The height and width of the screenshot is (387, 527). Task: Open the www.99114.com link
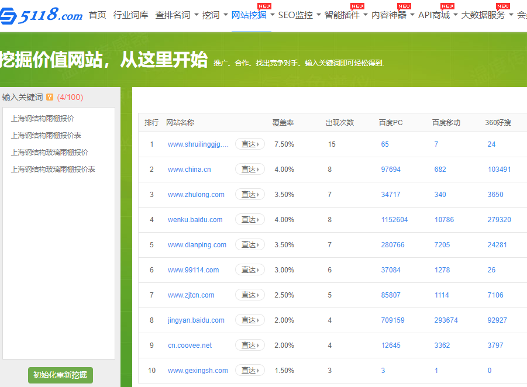[193, 270]
